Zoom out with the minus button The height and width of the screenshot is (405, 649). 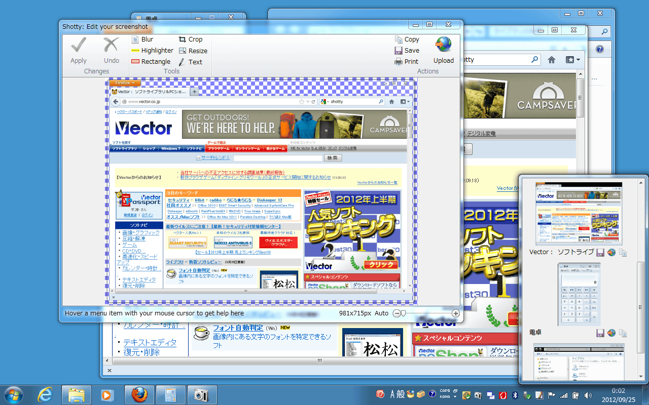click(x=396, y=313)
